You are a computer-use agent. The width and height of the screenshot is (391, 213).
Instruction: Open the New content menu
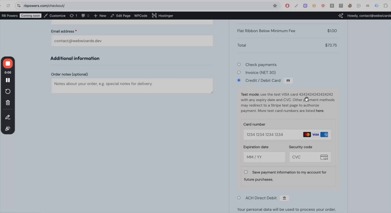100,16
